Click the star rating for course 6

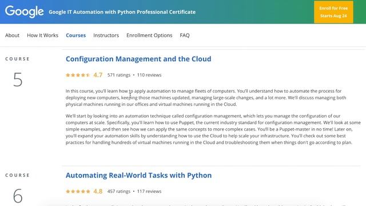point(78,191)
